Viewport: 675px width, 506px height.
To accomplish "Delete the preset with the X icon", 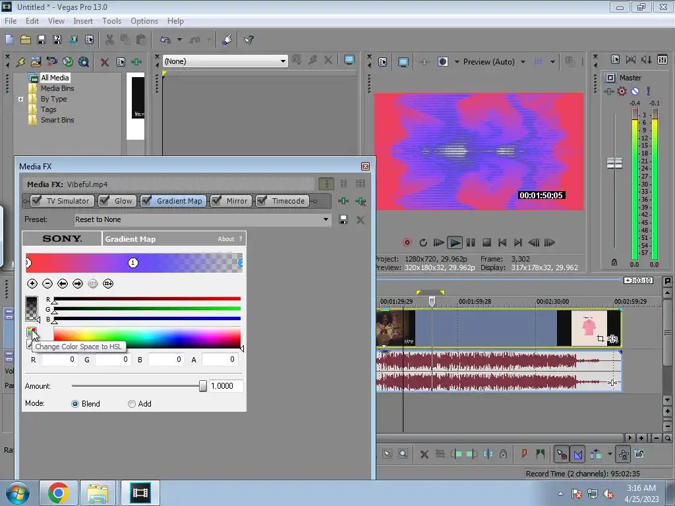I will (361, 220).
